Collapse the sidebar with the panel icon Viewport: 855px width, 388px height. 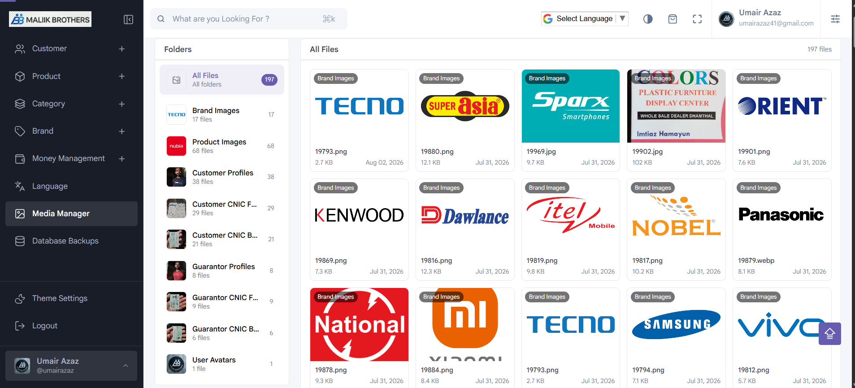(128, 19)
